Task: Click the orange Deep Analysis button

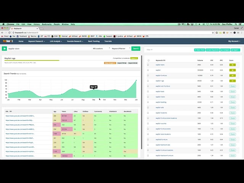Action: point(110,63)
